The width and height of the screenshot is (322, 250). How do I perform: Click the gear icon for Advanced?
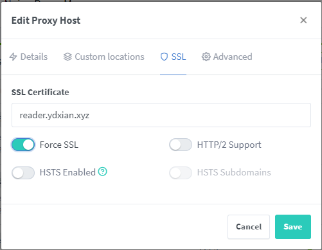click(x=206, y=57)
